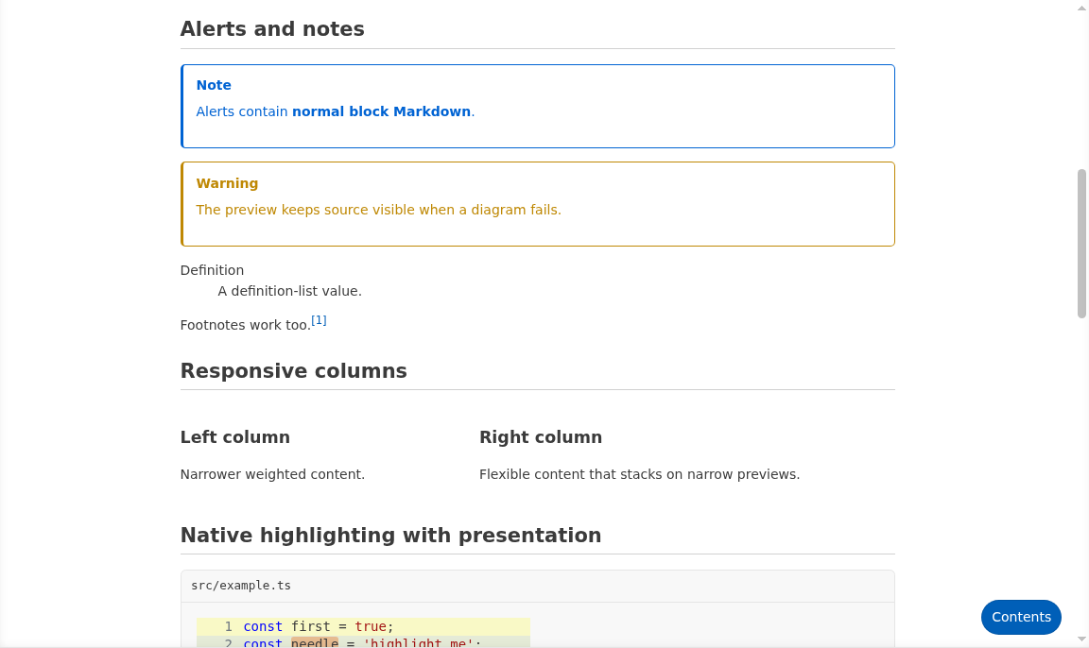Click the scrollbar down arrow
Viewport: 1089px width, 648px height.
point(1081,639)
